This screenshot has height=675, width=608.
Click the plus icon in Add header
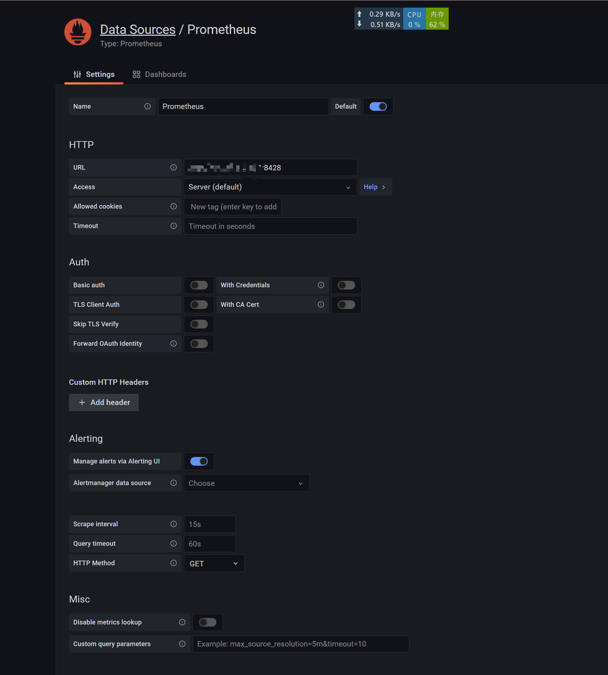point(82,402)
